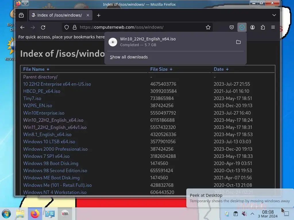Open the Start menu orb
Screen dimensions: 294x220
click(x=6, y=214)
